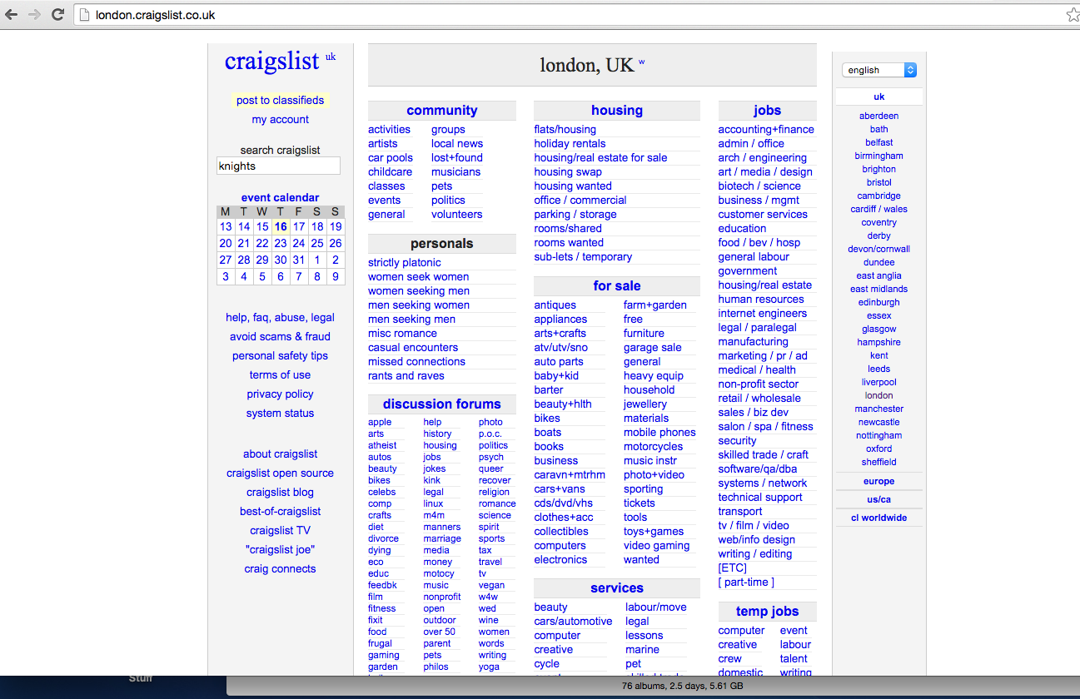This screenshot has height=699, width=1080.
Task: Open avoid scams & fraud link
Action: (x=280, y=336)
